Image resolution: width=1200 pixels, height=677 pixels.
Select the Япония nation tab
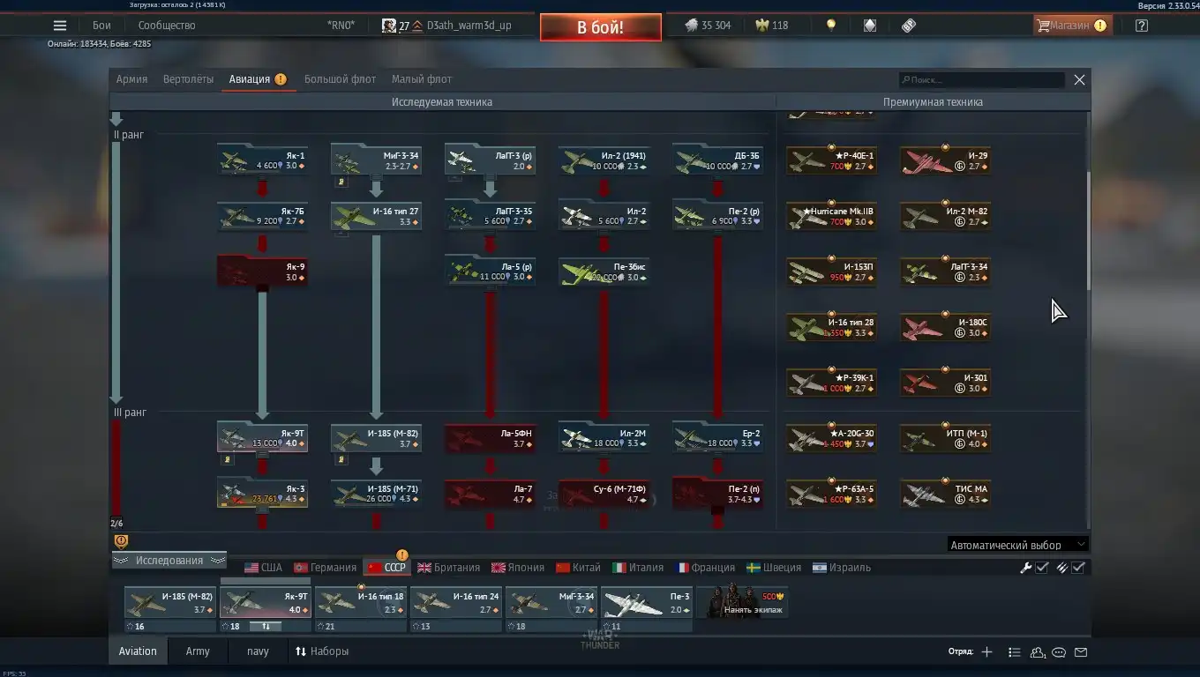pos(518,568)
